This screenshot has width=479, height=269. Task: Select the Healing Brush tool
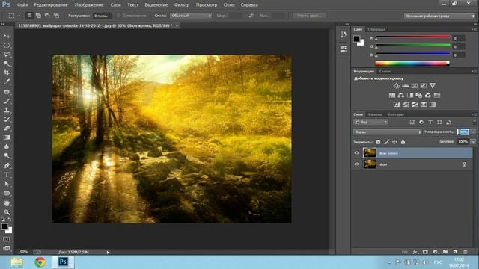7,91
